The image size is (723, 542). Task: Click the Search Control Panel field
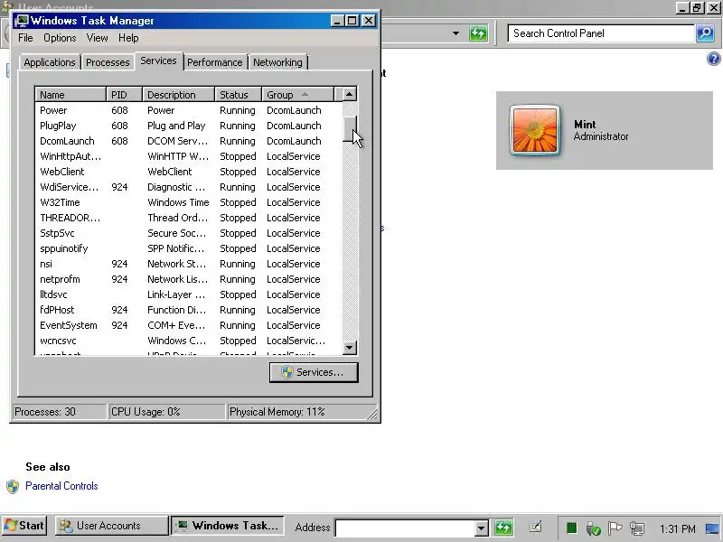601,33
